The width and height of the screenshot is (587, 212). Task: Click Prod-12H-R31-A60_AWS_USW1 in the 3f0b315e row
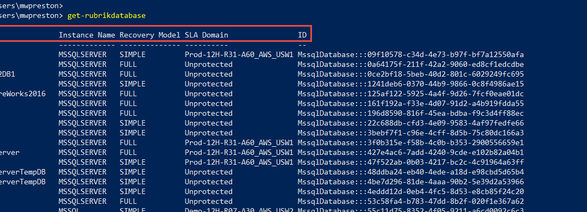[x=239, y=143]
